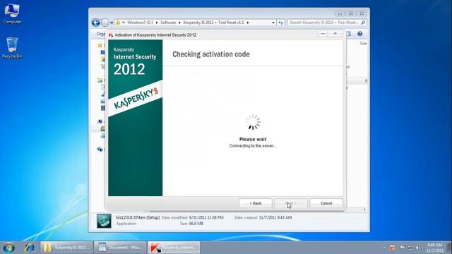
Task: Click the Windows Start button
Action: pos(8,248)
